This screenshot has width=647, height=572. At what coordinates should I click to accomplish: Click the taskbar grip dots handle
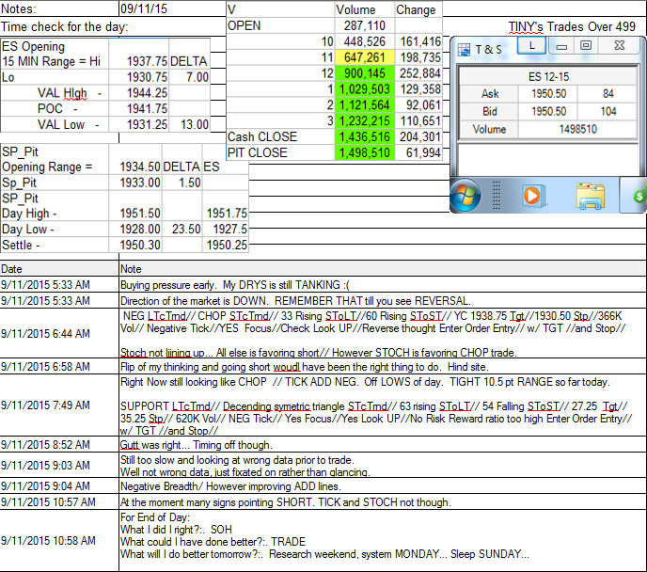pyautogui.click(x=497, y=195)
